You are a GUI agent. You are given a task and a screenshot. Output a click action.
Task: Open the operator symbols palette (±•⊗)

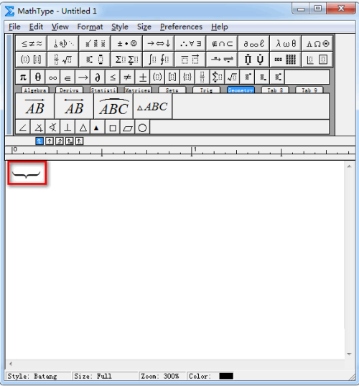126,44
